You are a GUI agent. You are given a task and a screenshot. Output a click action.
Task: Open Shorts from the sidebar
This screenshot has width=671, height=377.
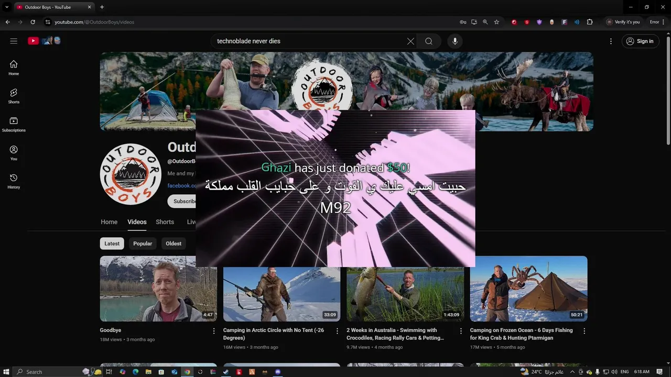(x=14, y=96)
